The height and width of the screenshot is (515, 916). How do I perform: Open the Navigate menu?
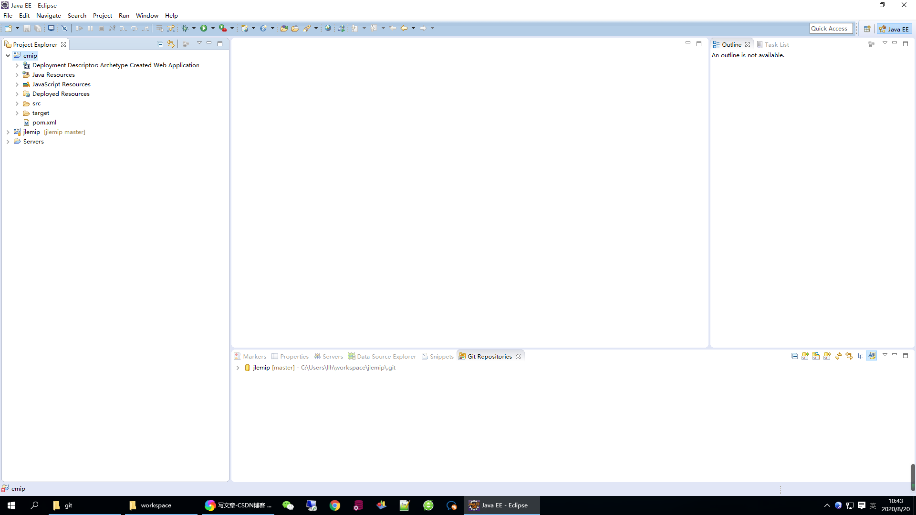49,15
